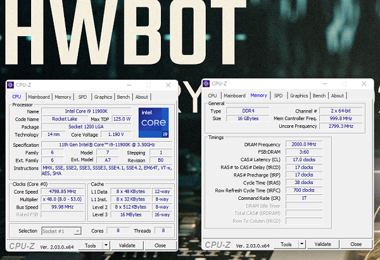This screenshot has width=380, height=260.
Task: Click the Max TDP value '125.0 W'
Action: pos(122,119)
